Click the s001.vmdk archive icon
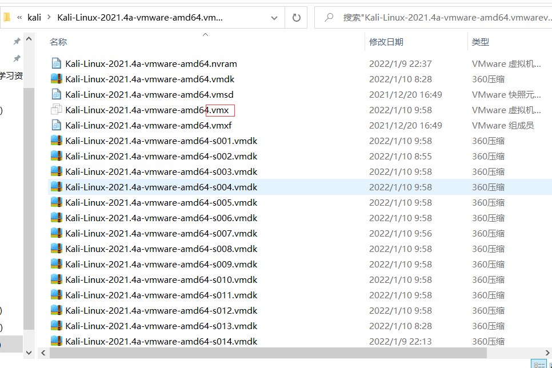Viewport: 552px width, 368px height. [57, 141]
